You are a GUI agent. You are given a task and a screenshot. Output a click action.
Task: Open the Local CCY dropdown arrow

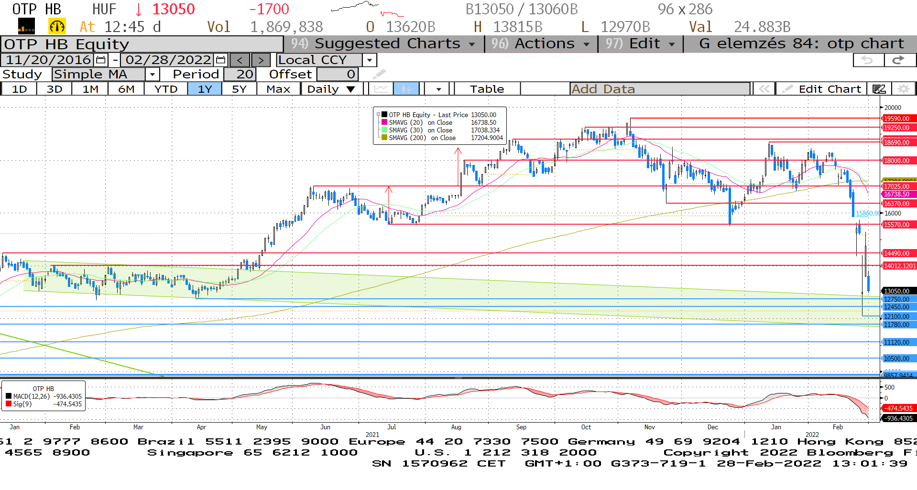(x=370, y=60)
